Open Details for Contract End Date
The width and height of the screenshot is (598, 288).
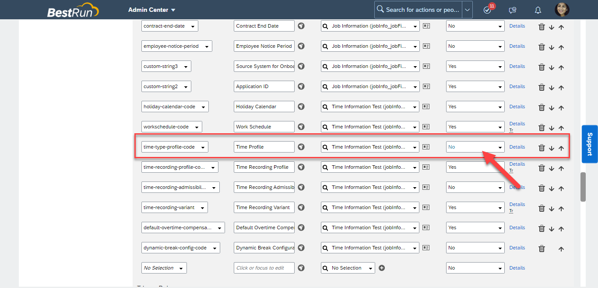[517, 26]
